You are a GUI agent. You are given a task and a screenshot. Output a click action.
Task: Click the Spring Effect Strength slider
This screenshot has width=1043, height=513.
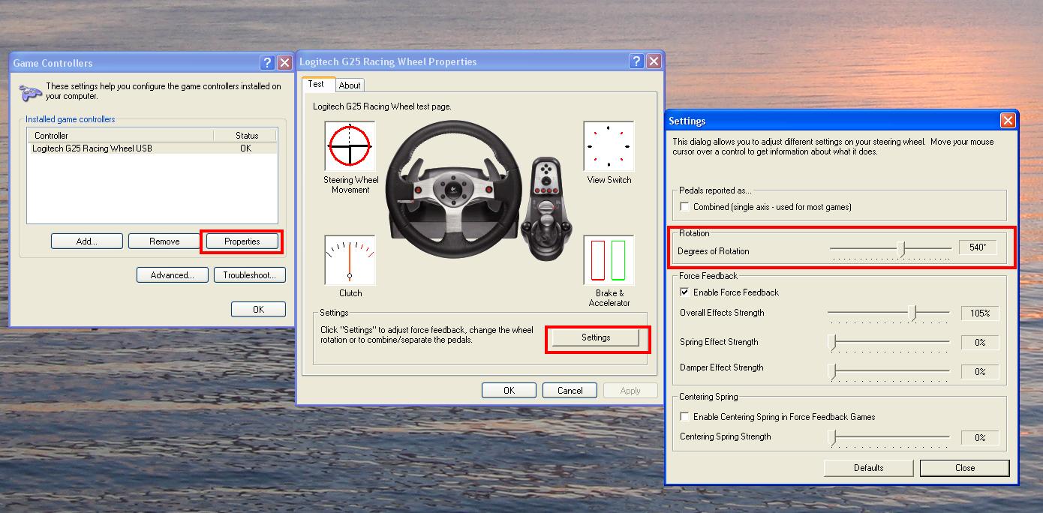889,343
